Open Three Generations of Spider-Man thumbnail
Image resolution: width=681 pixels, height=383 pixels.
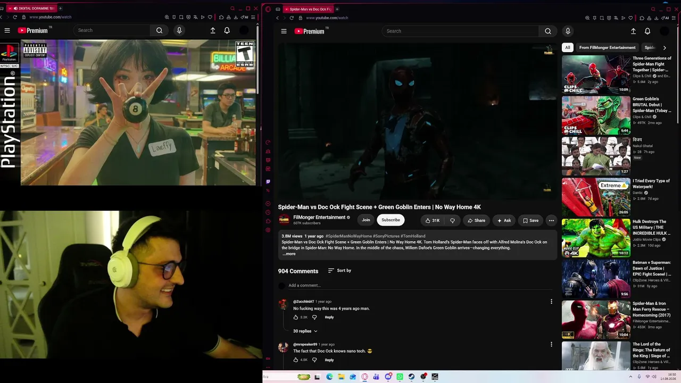click(x=596, y=74)
